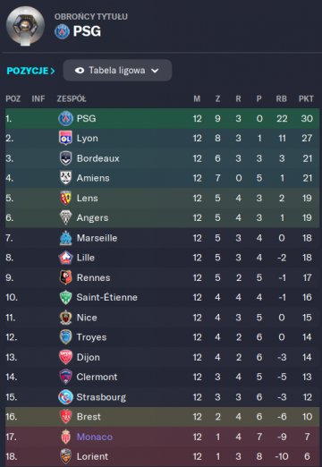Sort table by PKT column
The width and height of the screenshot is (322, 467).
click(306, 98)
